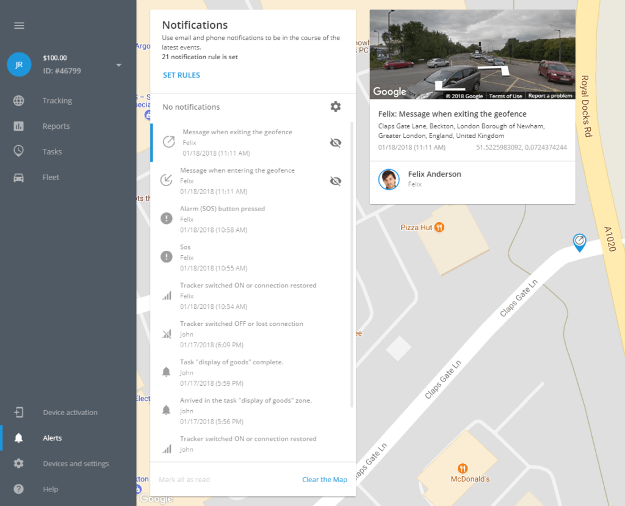This screenshot has height=506, width=625.
Task: Open notification settings gear icon
Action: point(335,107)
